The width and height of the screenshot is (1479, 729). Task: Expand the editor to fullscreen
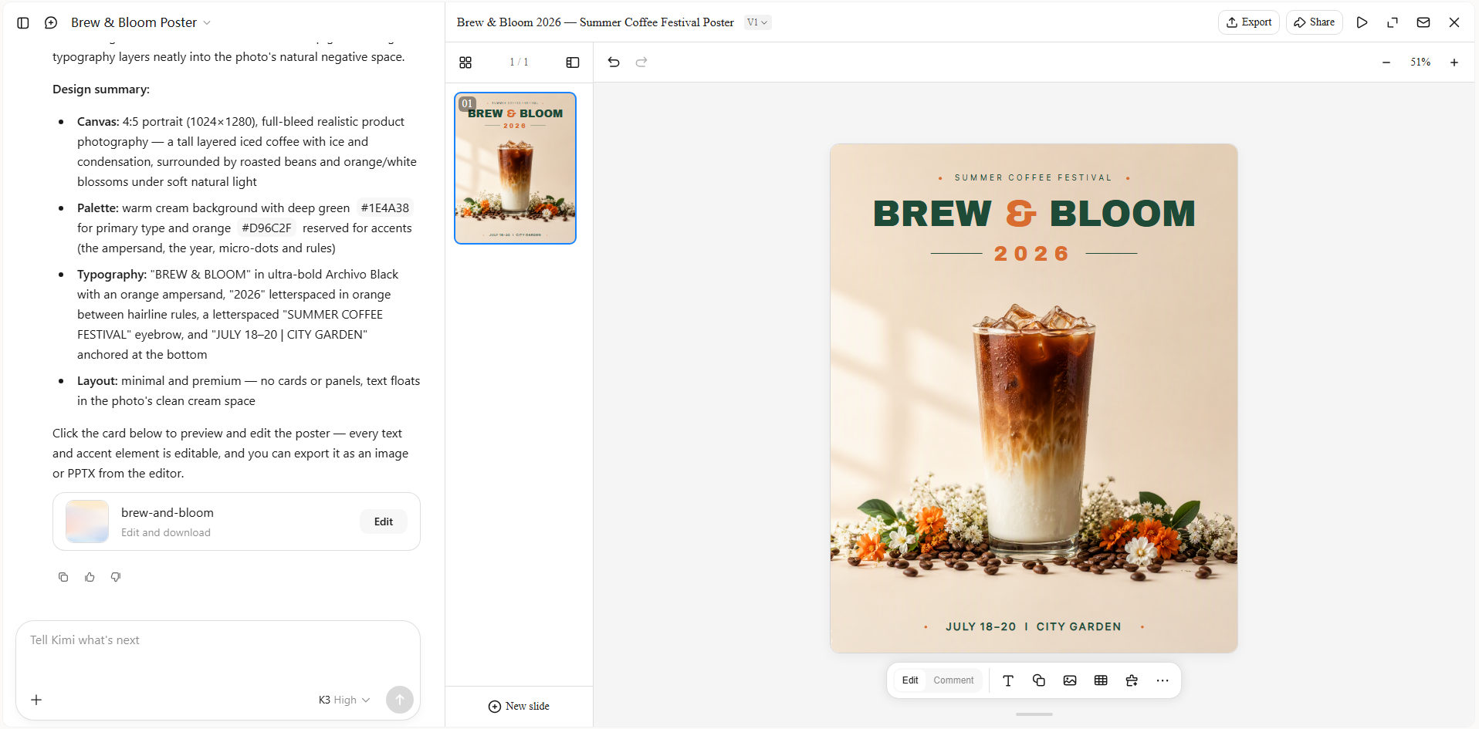pos(1393,22)
